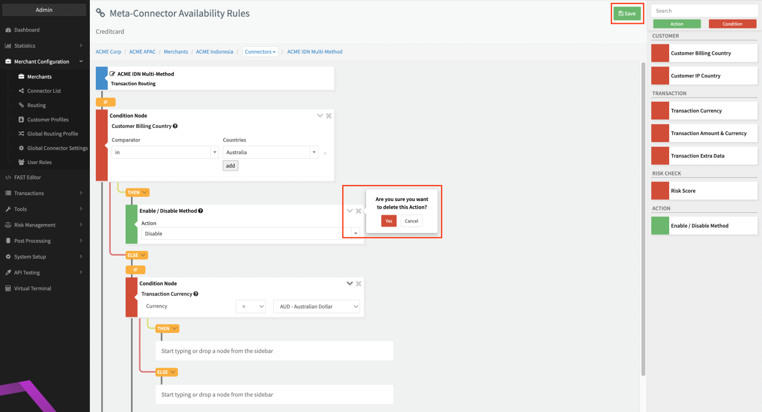The height and width of the screenshot is (412, 762).
Task: Click help icon next to Enable / Disable Method
Action: click(201, 211)
